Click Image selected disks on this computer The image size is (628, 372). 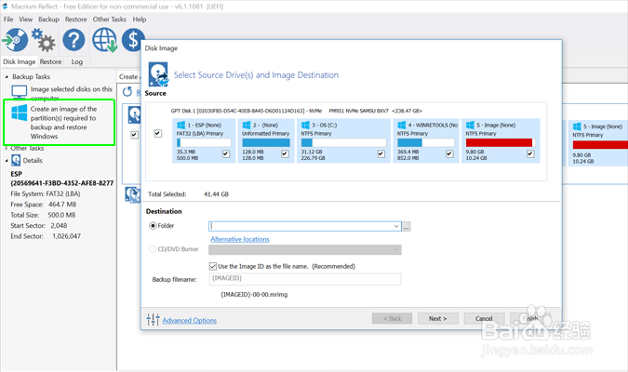(71, 92)
